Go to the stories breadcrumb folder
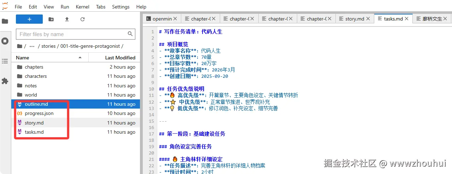The height and width of the screenshot is (174, 452). coord(48,46)
